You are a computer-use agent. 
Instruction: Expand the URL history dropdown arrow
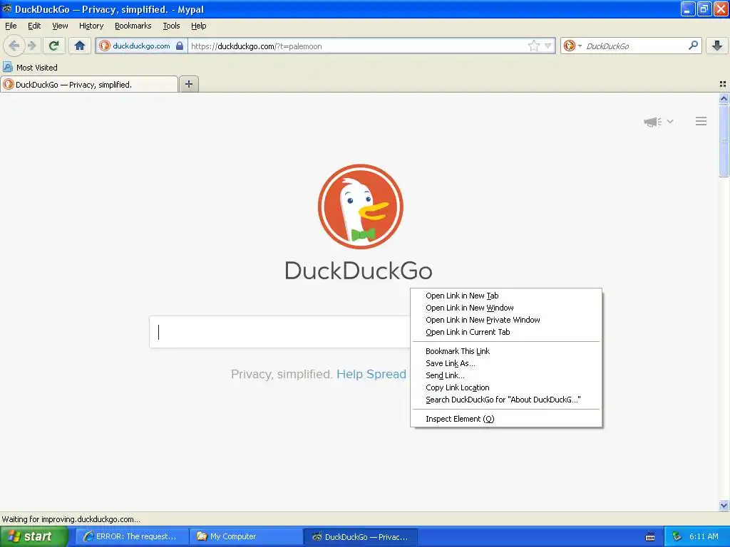click(548, 46)
